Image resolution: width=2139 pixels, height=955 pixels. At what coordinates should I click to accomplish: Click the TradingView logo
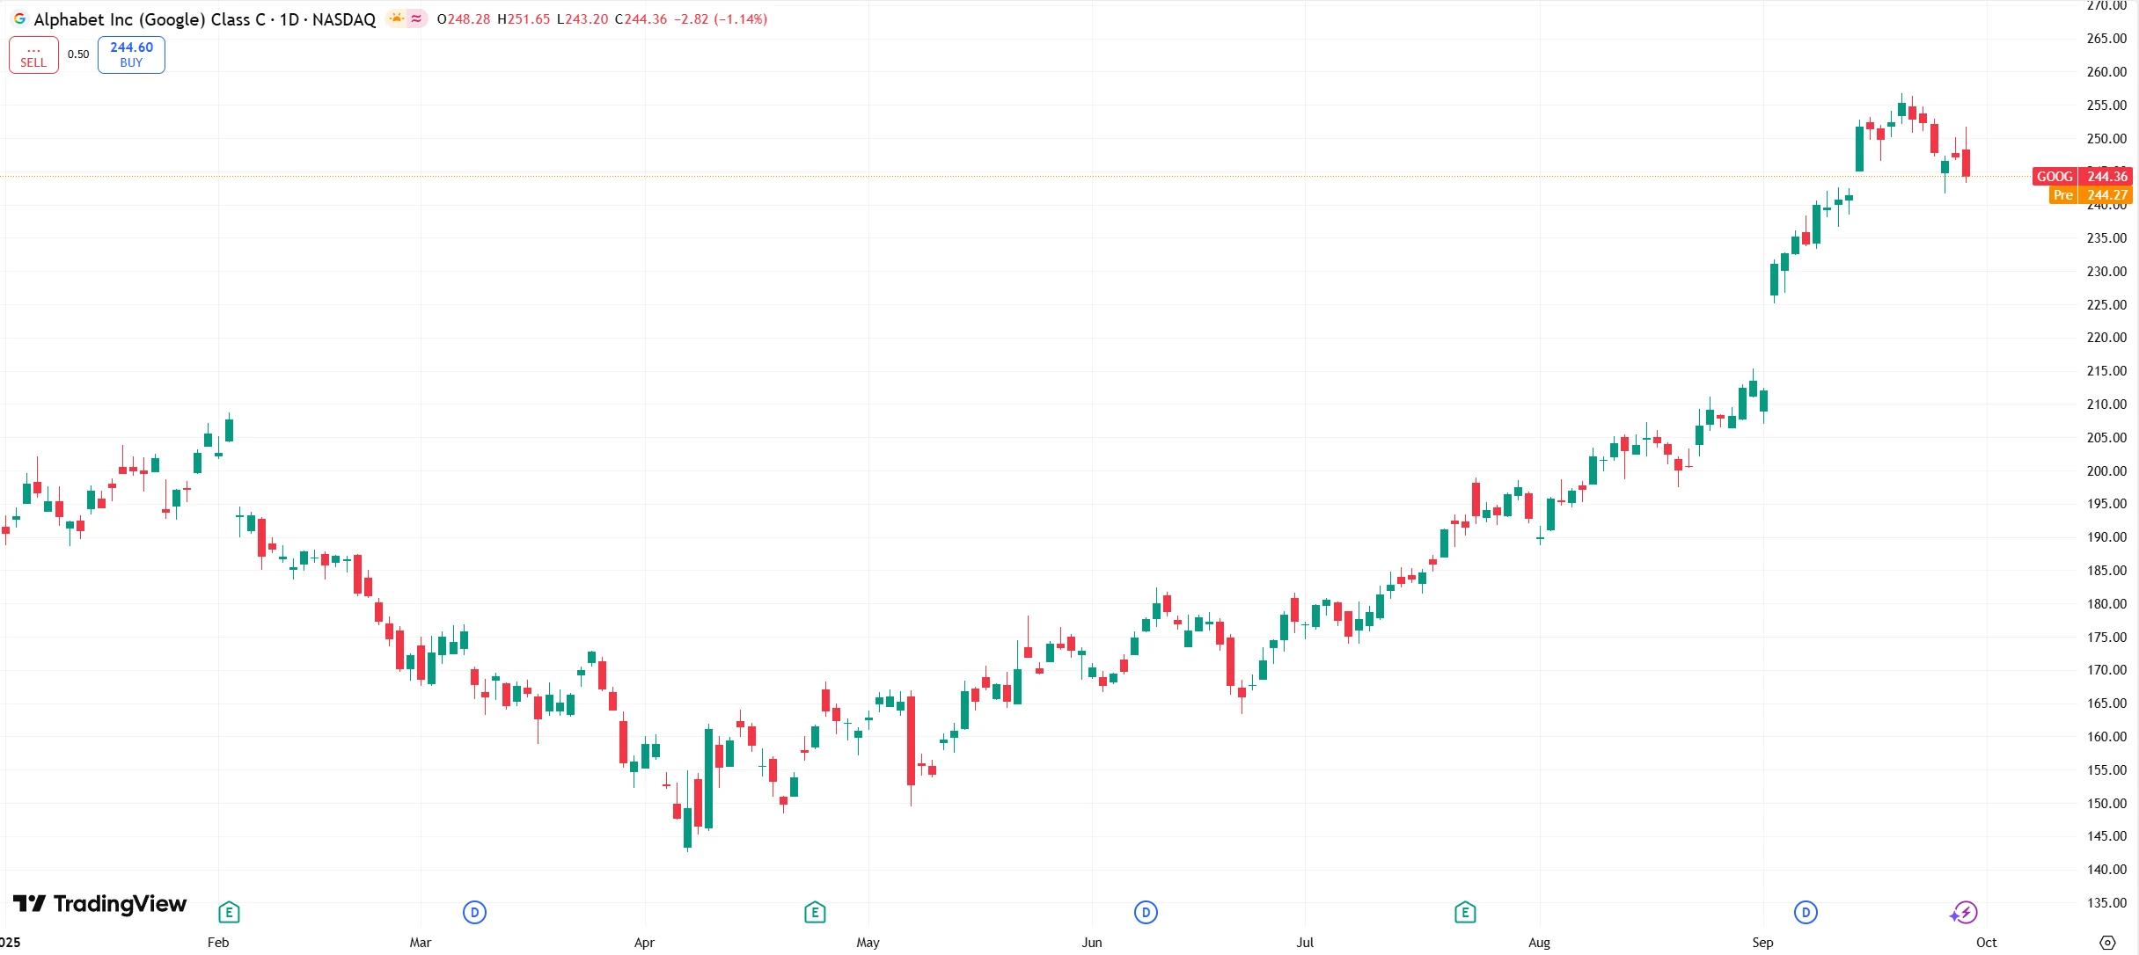pos(100,904)
